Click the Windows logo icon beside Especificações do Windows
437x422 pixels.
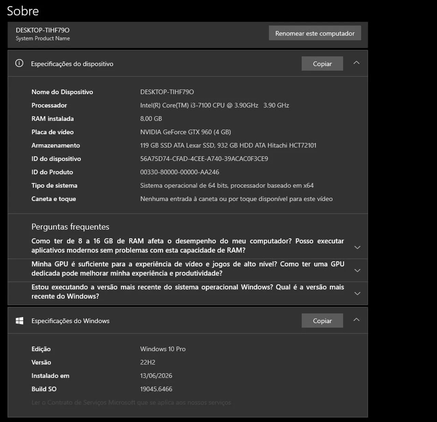pyautogui.click(x=19, y=321)
